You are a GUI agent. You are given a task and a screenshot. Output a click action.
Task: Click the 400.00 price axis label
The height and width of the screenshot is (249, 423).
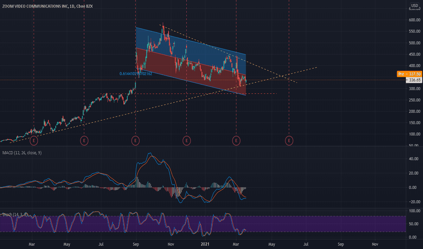click(414, 66)
